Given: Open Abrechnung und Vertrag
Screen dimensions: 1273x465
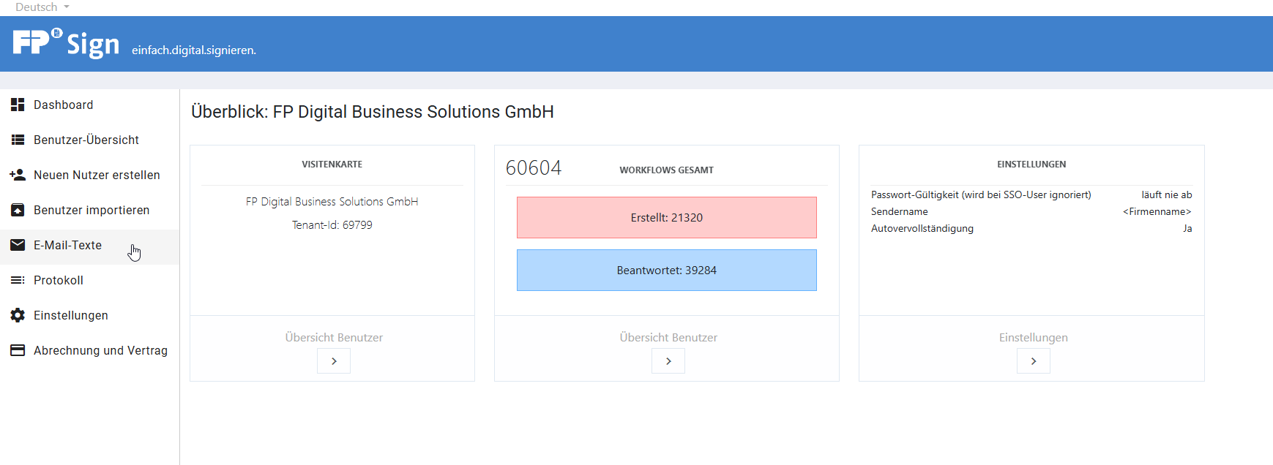Looking at the screenshot, I should pyautogui.click(x=89, y=350).
